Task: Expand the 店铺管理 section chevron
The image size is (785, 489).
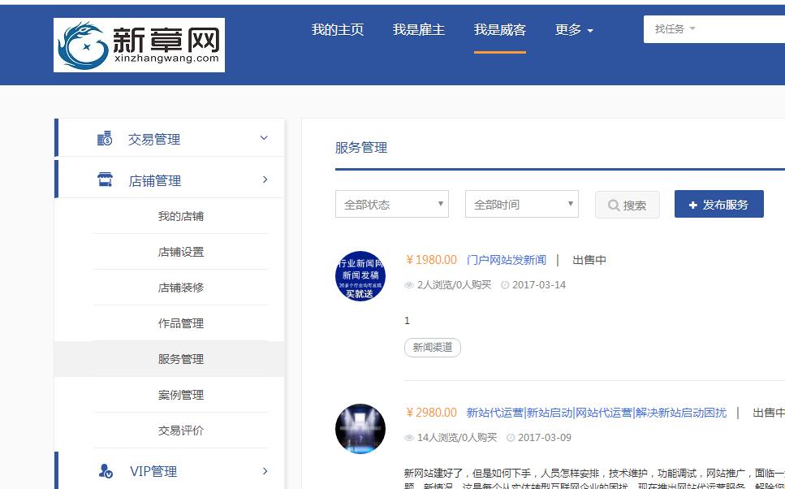Action: pyautogui.click(x=265, y=180)
